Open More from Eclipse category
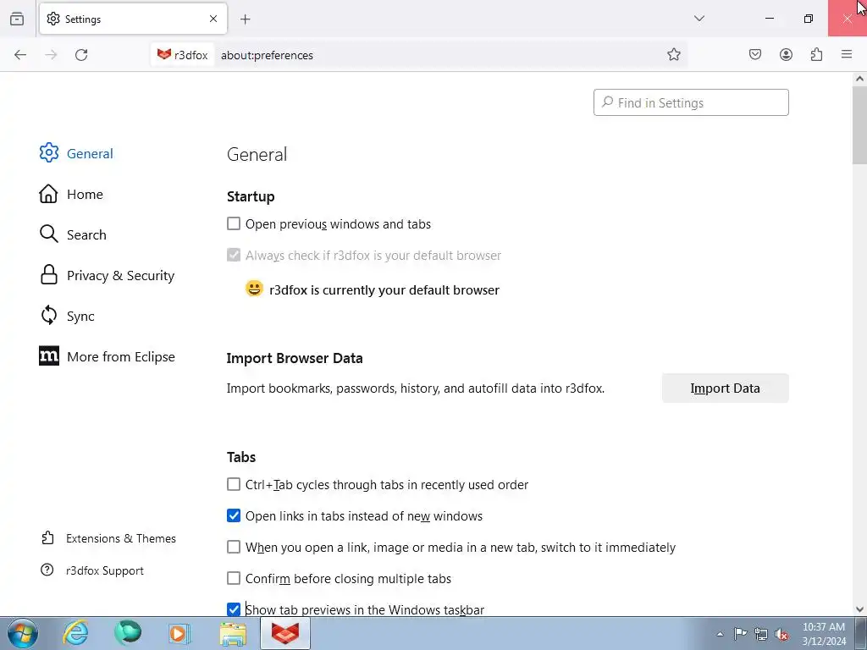The image size is (867, 650). point(107,356)
